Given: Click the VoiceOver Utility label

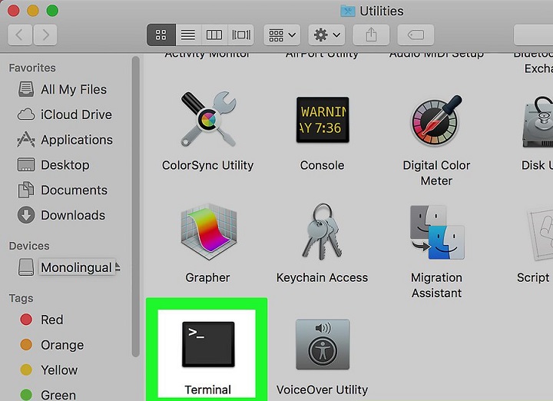Looking at the screenshot, I should tap(322, 389).
